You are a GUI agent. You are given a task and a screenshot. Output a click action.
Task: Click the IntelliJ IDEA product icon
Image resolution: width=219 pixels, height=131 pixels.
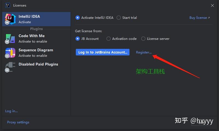(10, 19)
